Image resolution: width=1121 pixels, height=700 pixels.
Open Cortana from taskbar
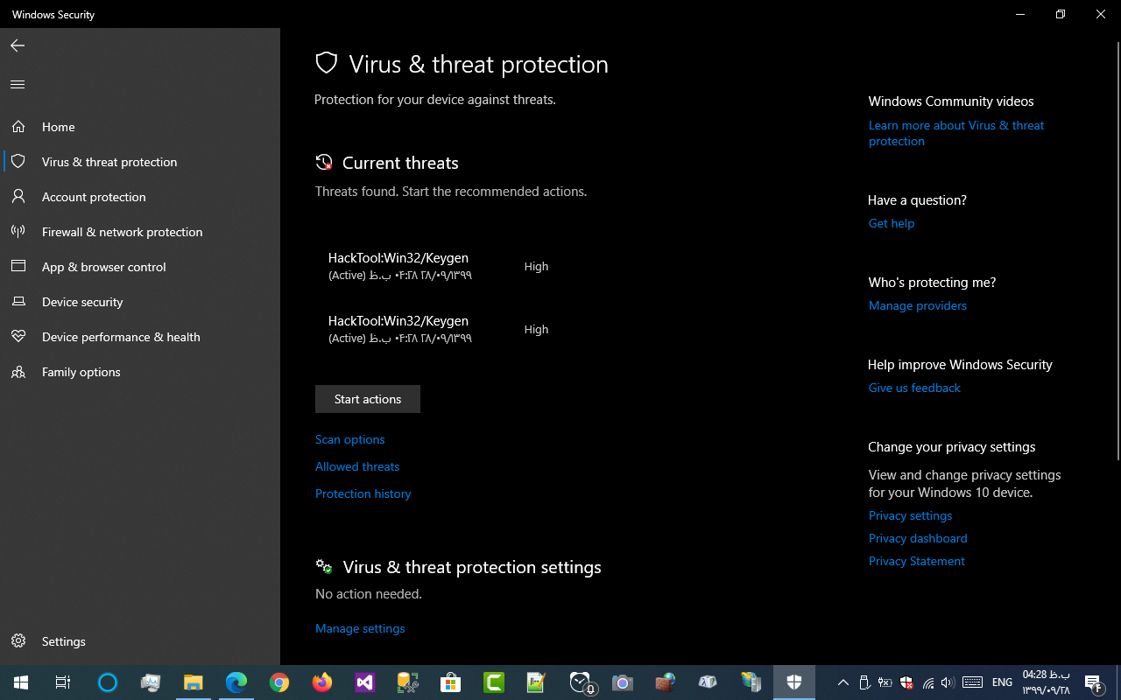107,682
